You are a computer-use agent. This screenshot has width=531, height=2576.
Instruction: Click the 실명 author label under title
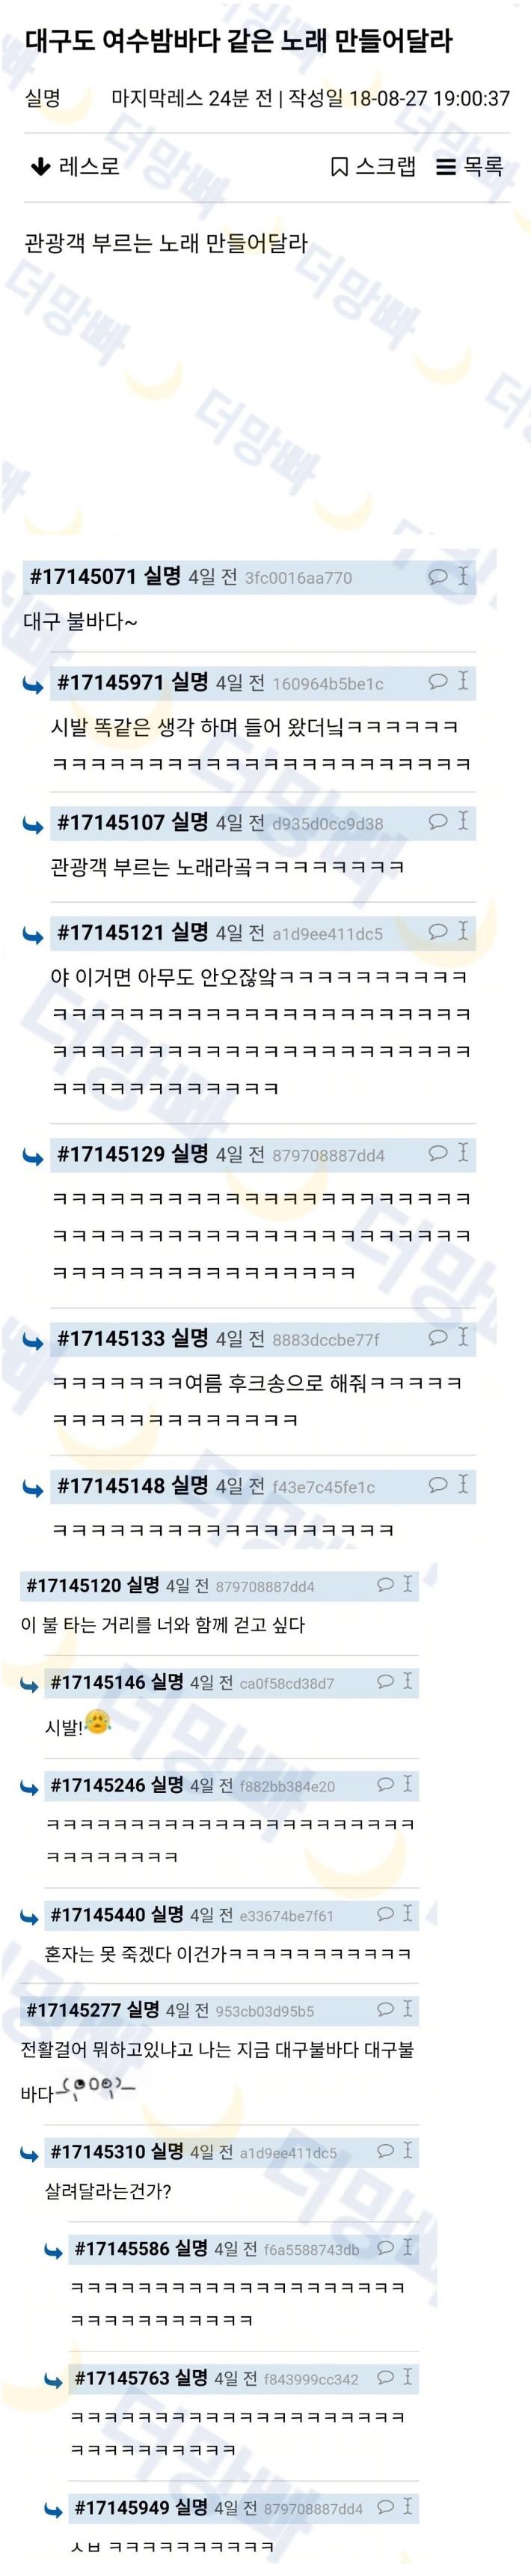[x=43, y=99]
